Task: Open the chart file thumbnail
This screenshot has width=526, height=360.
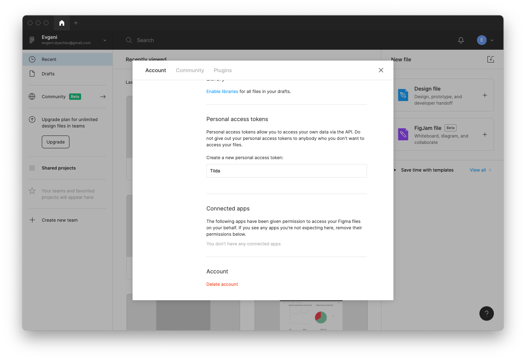Action: pyautogui.click(x=311, y=315)
